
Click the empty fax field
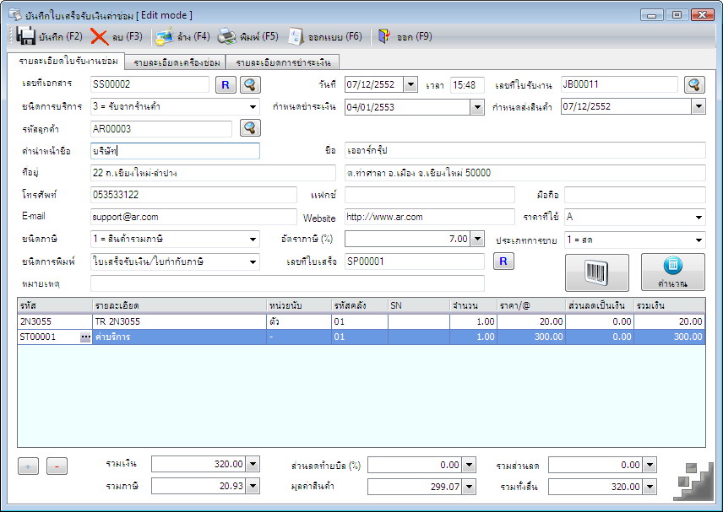(430, 195)
